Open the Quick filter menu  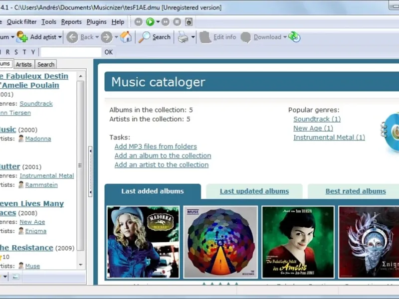(x=21, y=22)
